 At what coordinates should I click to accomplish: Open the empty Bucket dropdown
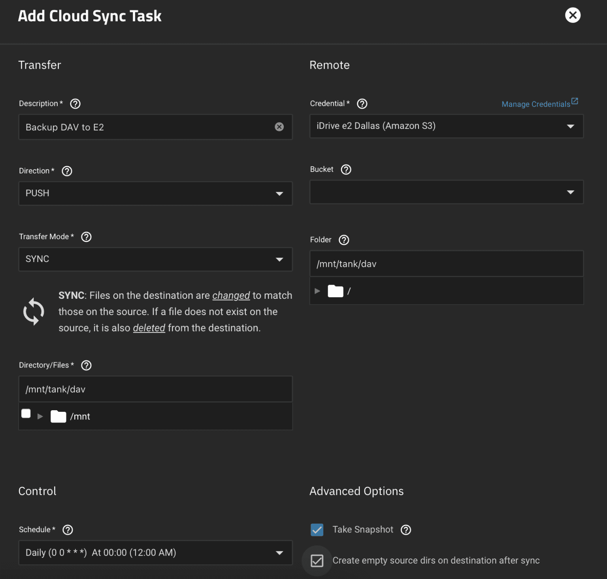[446, 192]
